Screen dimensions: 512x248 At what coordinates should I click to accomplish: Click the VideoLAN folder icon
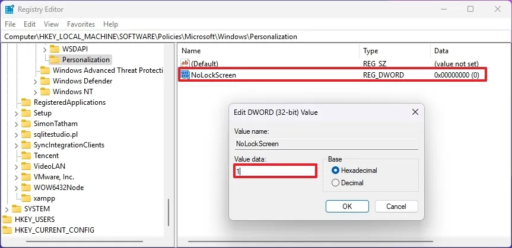tap(26, 166)
